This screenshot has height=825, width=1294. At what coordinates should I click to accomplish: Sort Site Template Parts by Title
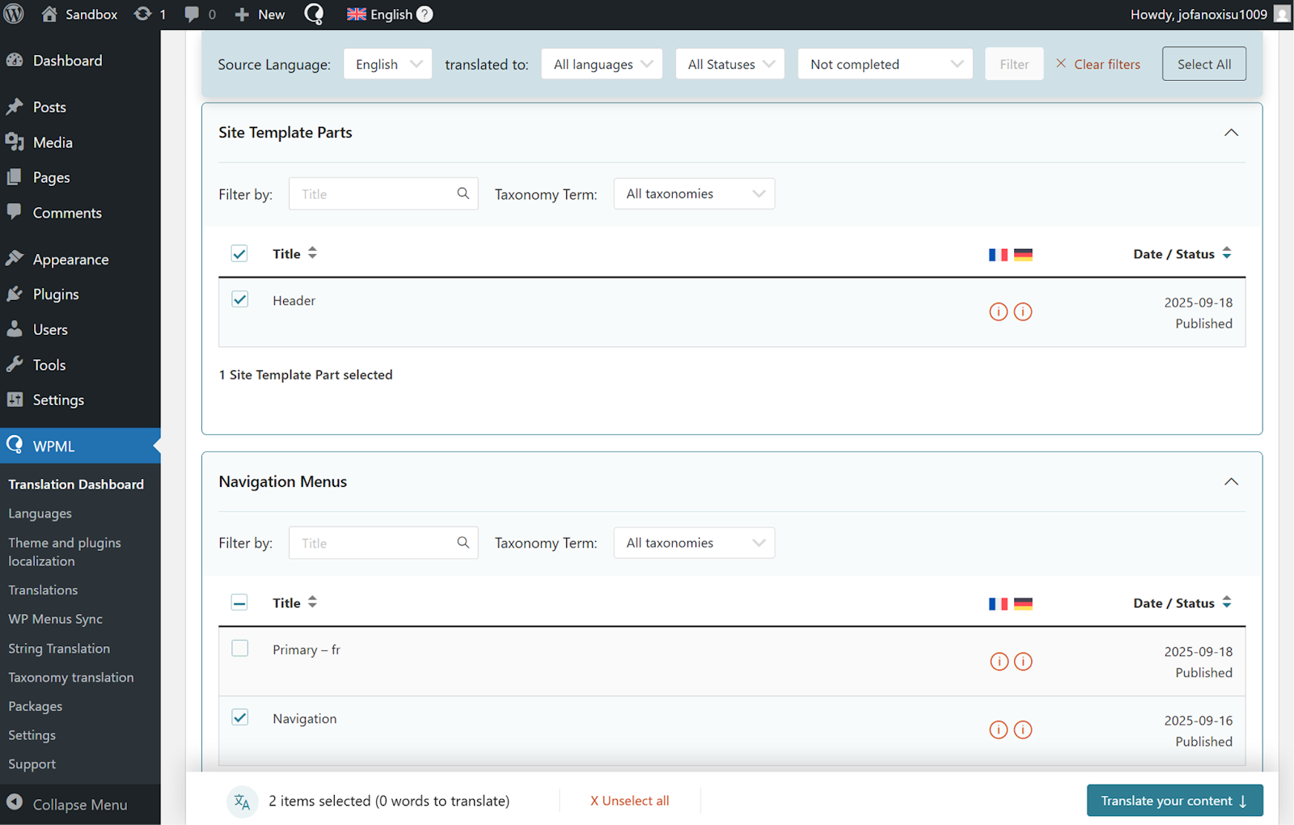coord(294,254)
